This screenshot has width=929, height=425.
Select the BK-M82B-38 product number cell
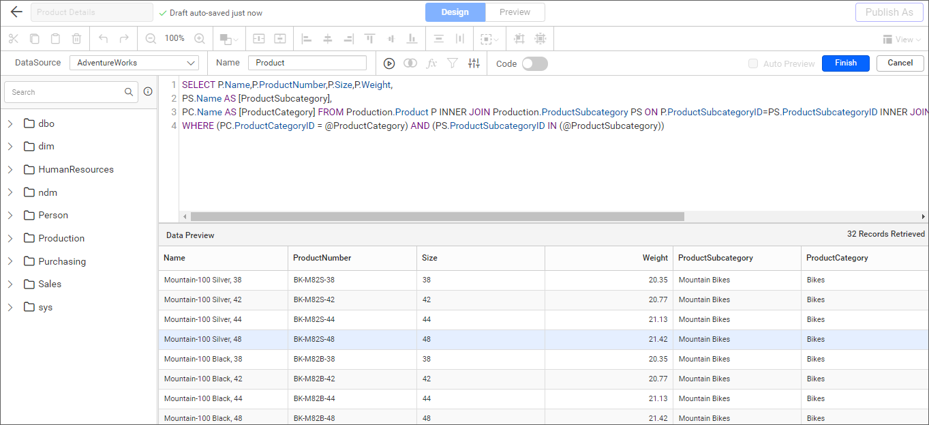click(352, 360)
